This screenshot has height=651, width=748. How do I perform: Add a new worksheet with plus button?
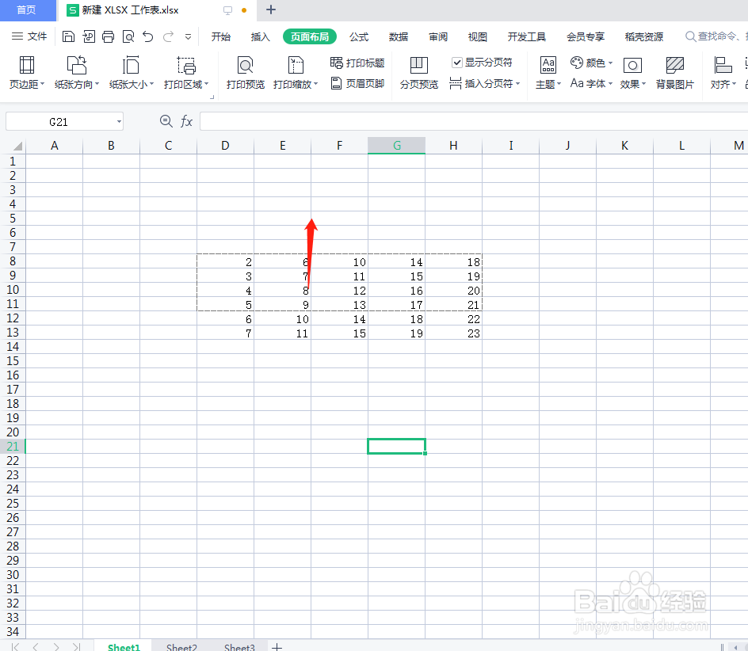coord(277,647)
